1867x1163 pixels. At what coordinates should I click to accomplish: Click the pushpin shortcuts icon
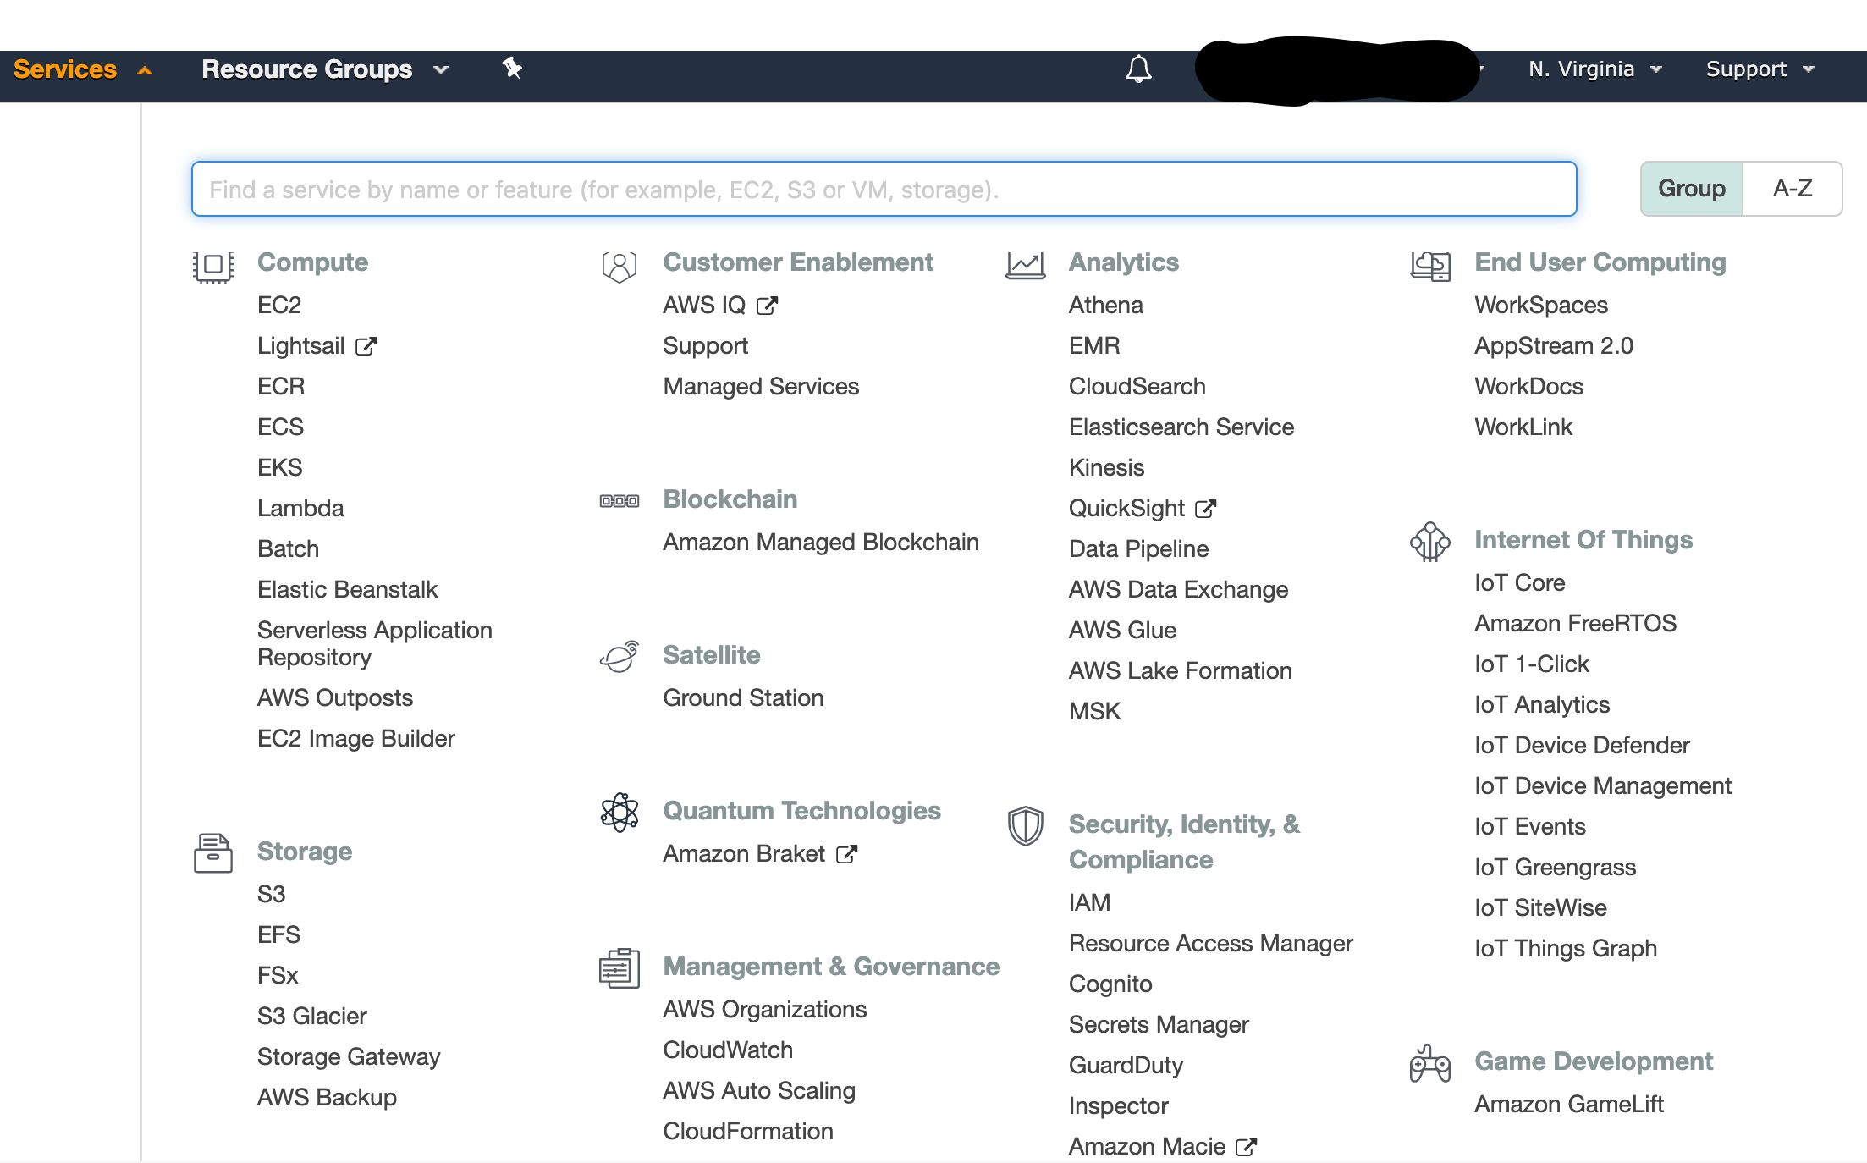point(512,68)
